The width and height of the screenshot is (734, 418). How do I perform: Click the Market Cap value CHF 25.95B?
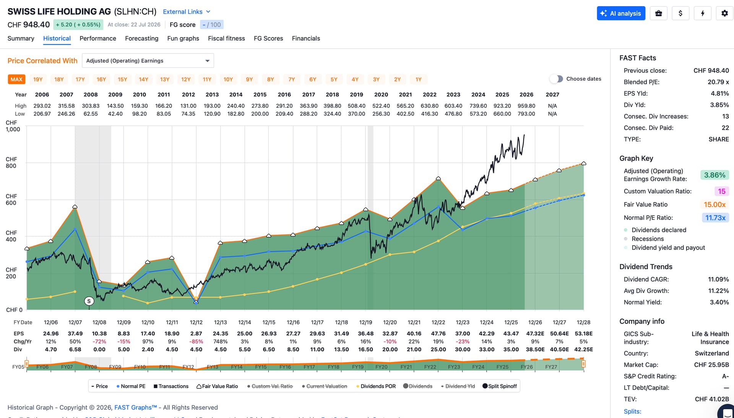pos(711,365)
